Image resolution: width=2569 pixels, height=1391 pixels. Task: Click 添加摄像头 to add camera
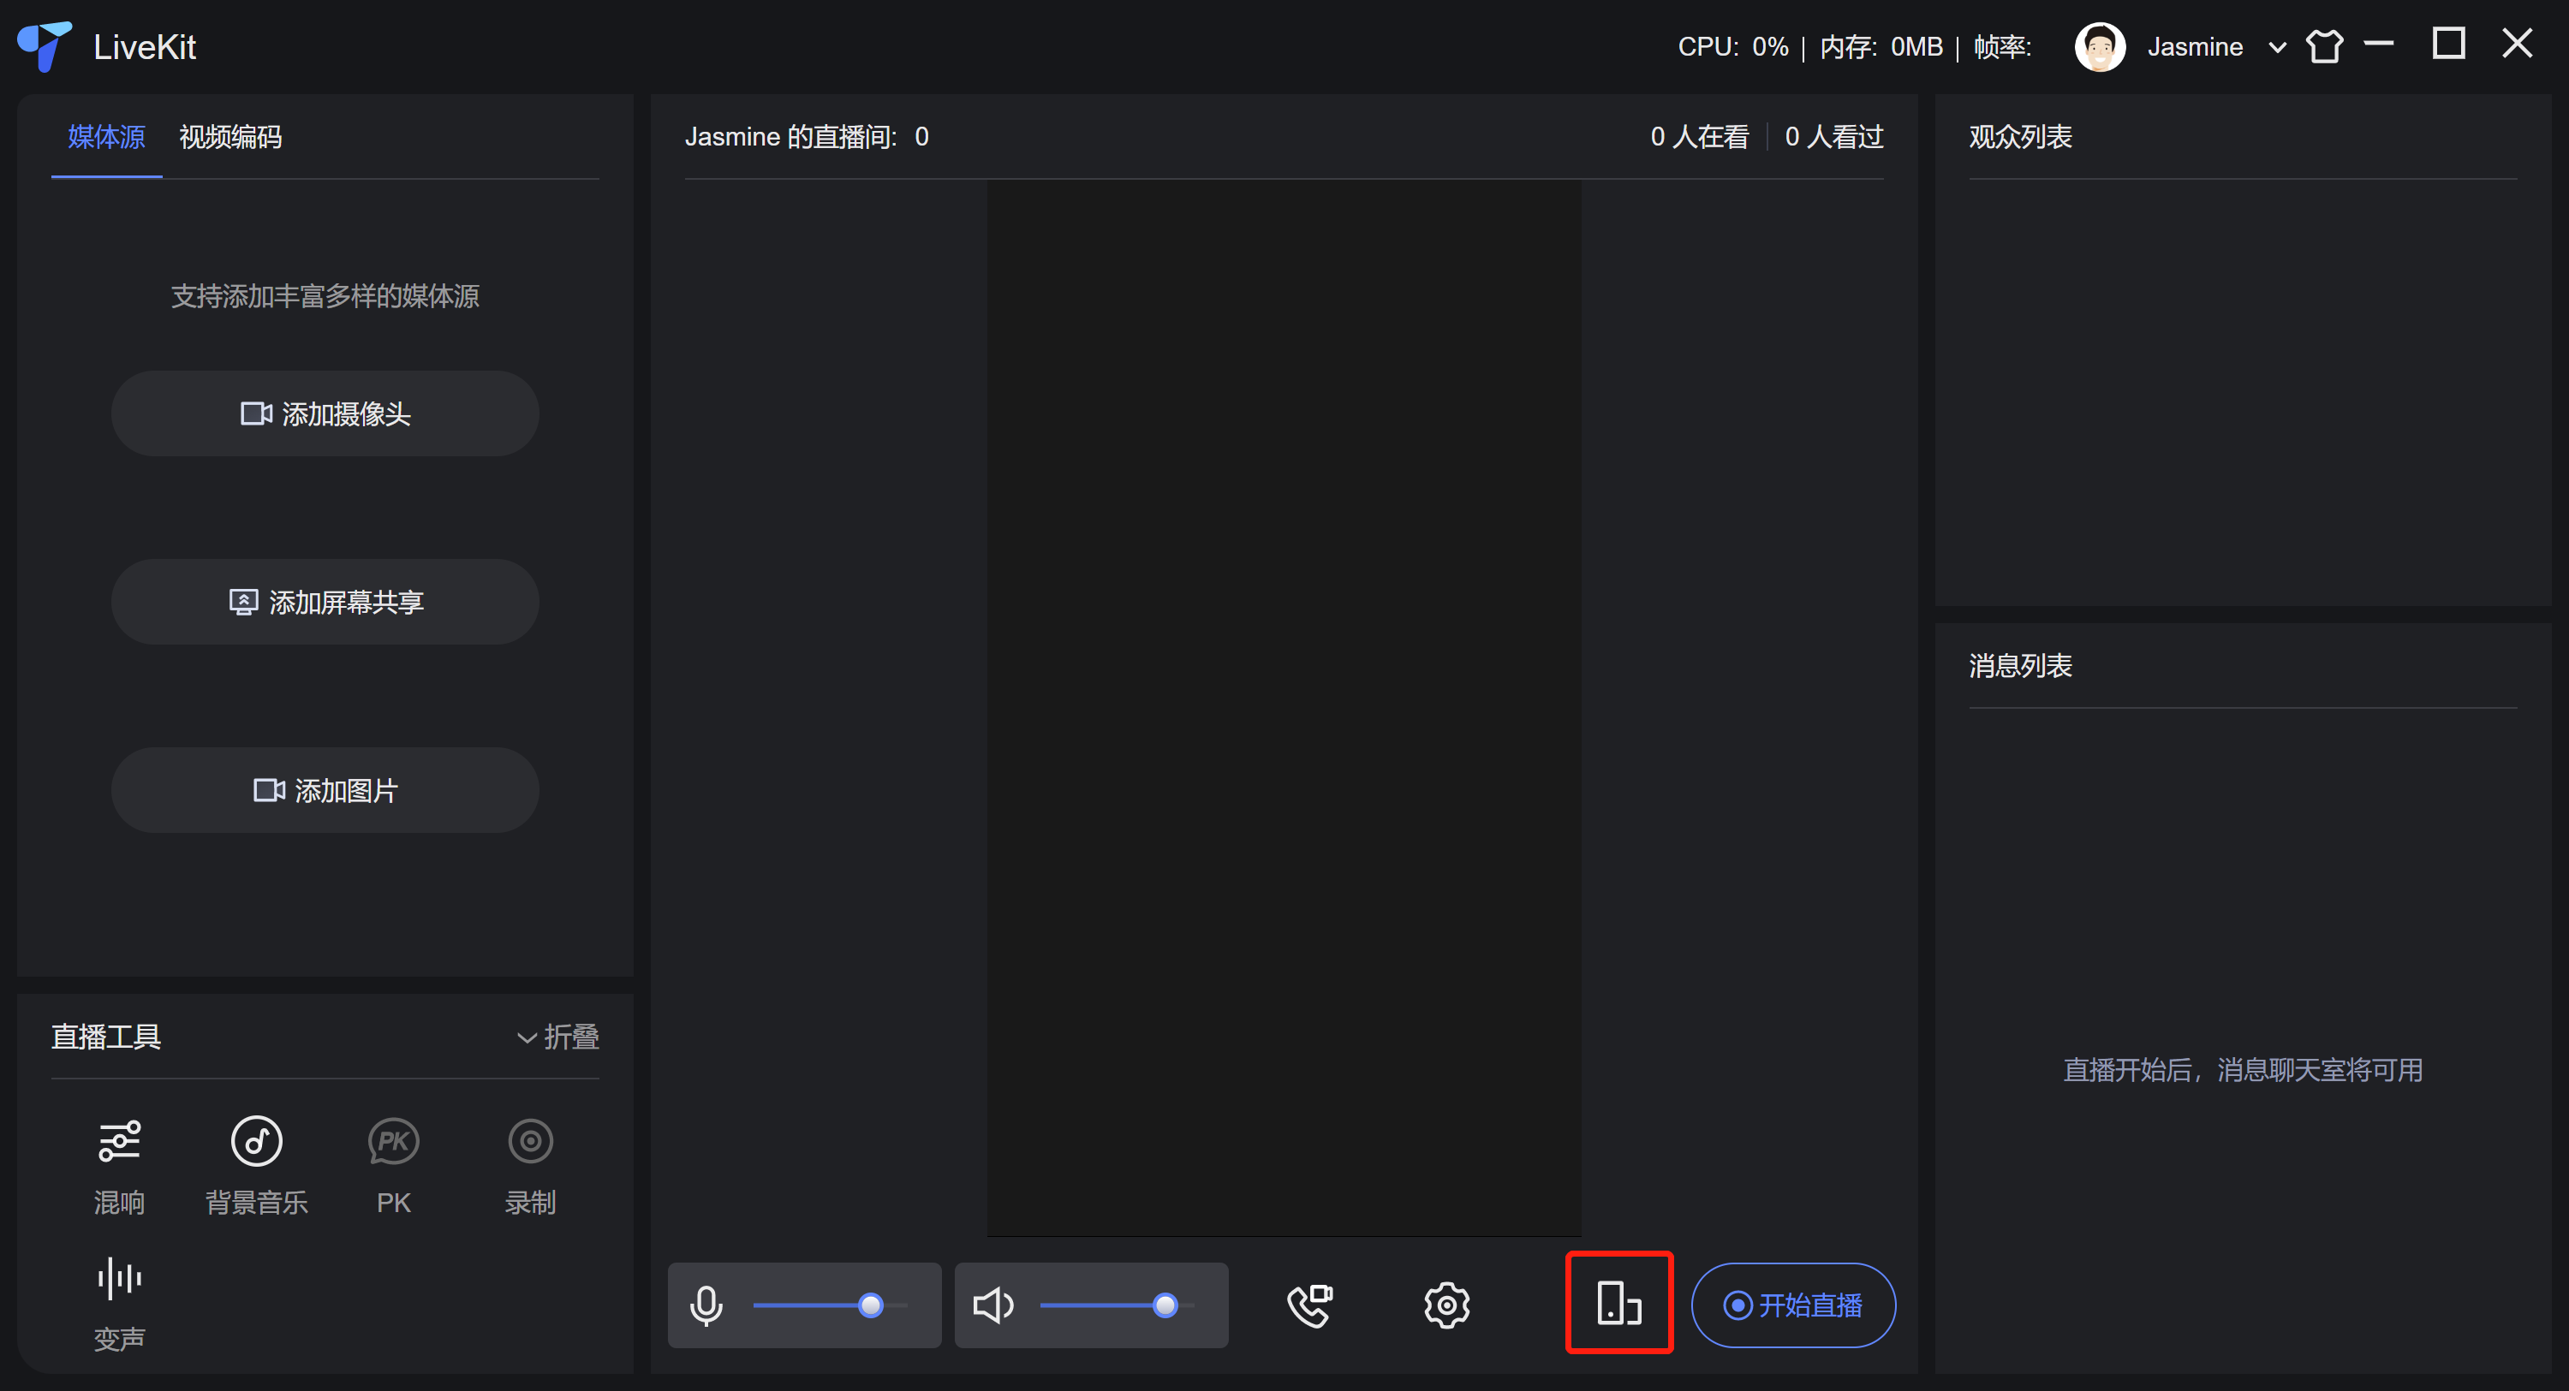(325, 413)
